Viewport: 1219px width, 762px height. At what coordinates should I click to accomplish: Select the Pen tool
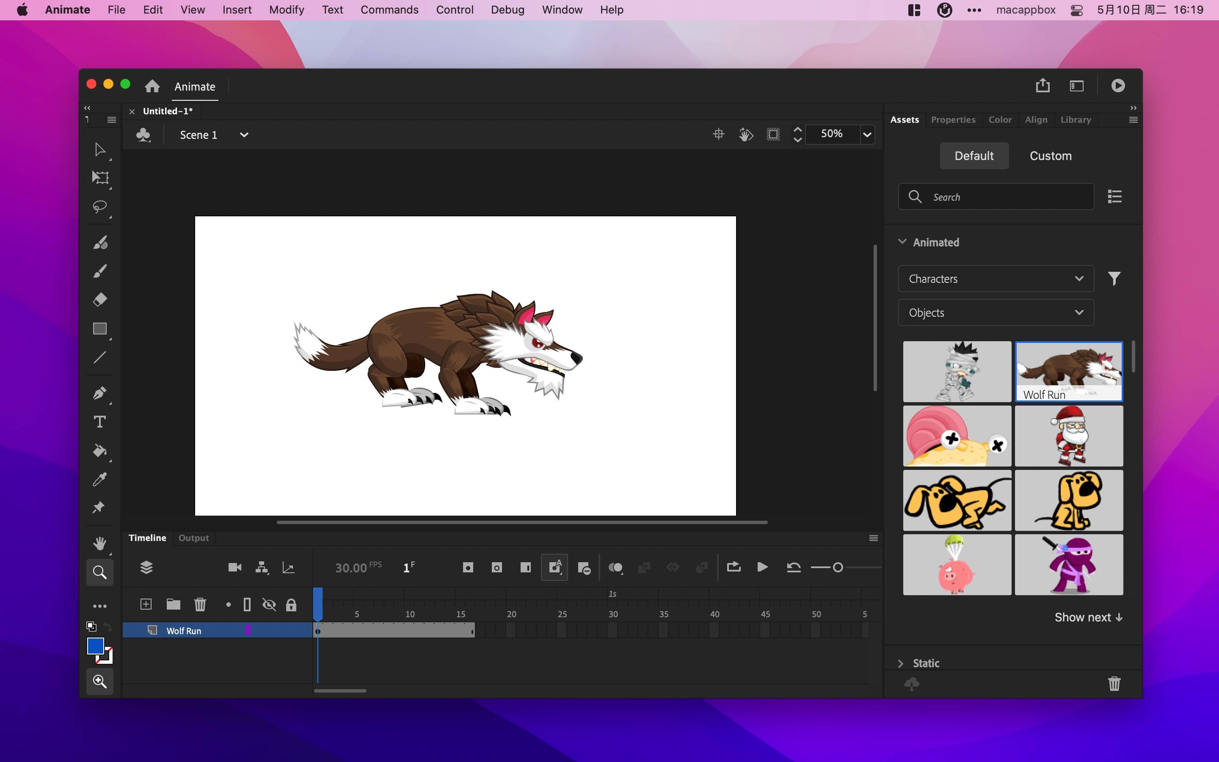[x=100, y=393]
